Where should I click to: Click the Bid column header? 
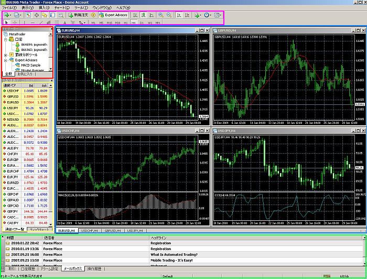(x=28, y=85)
